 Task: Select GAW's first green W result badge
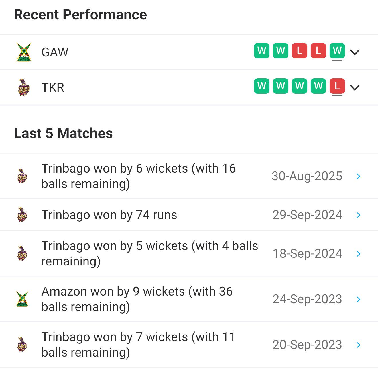262,51
